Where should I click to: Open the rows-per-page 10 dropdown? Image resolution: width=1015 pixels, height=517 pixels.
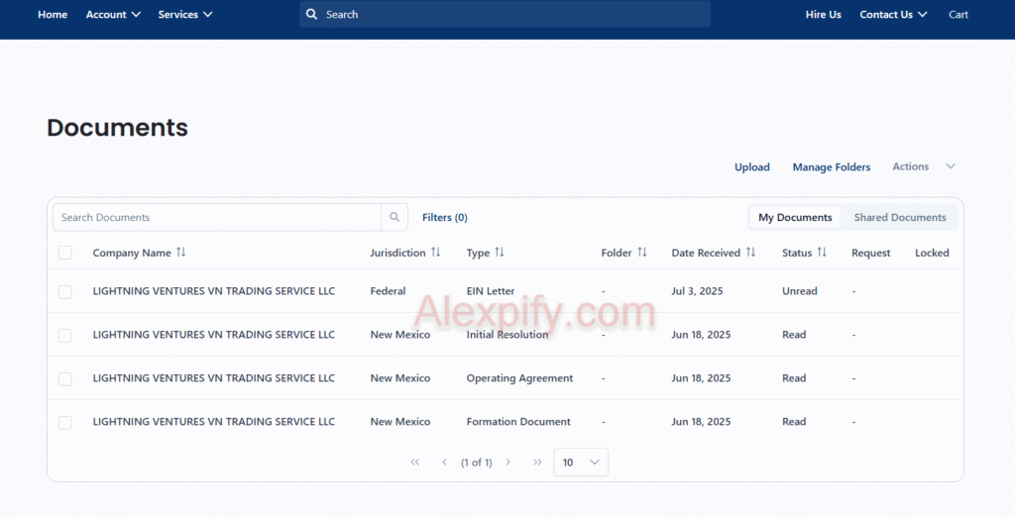pyautogui.click(x=581, y=463)
